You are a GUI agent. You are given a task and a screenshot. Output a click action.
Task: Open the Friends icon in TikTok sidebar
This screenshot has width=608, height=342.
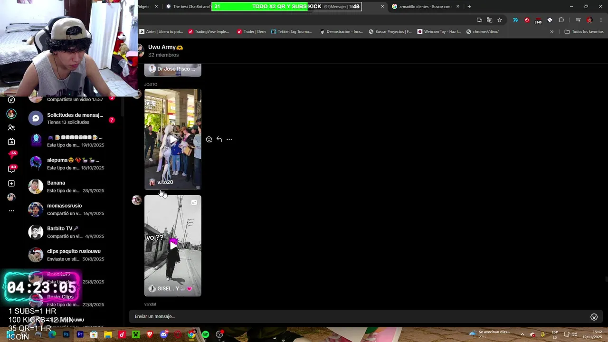point(11,128)
